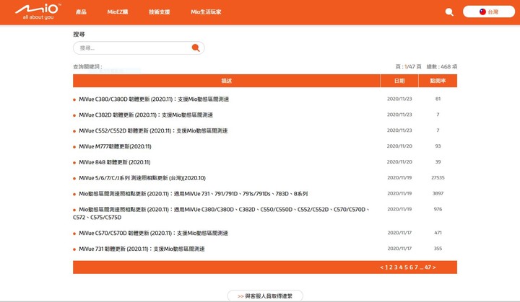Image resolution: width=520 pixels, height=302 pixels.
Task: Click the 2020/11/20 date in the M777 row
Action: [x=399, y=146]
